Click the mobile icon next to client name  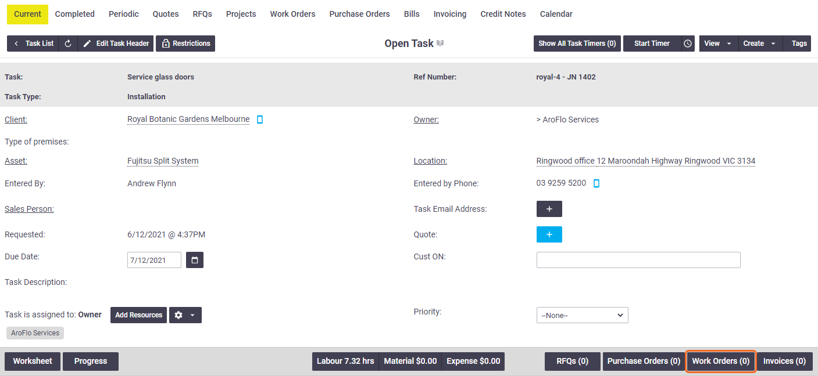260,120
